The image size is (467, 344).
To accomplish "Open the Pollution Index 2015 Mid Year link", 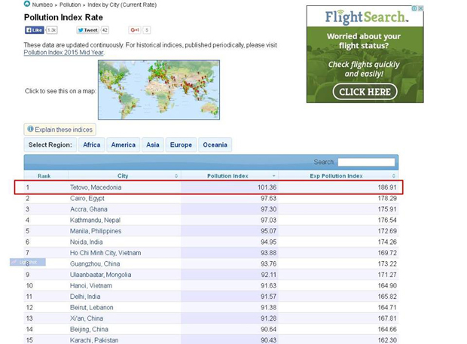I will [64, 53].
